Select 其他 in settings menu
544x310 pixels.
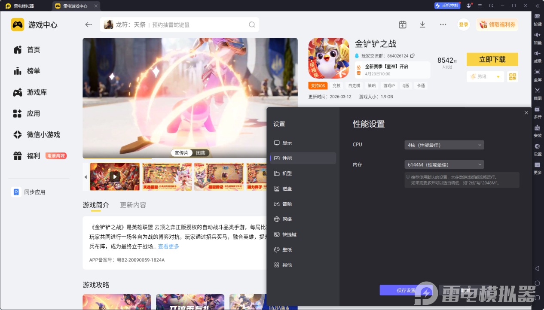point(303,265)
